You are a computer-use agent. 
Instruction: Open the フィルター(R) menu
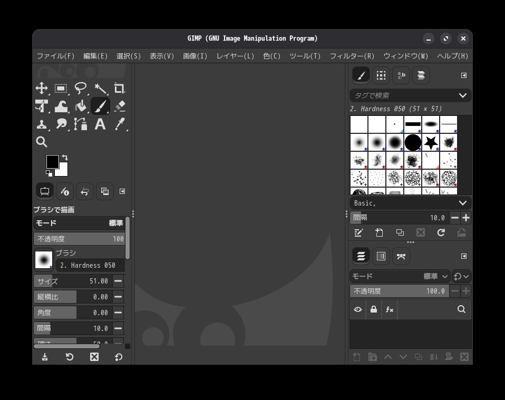click(352, 56)
